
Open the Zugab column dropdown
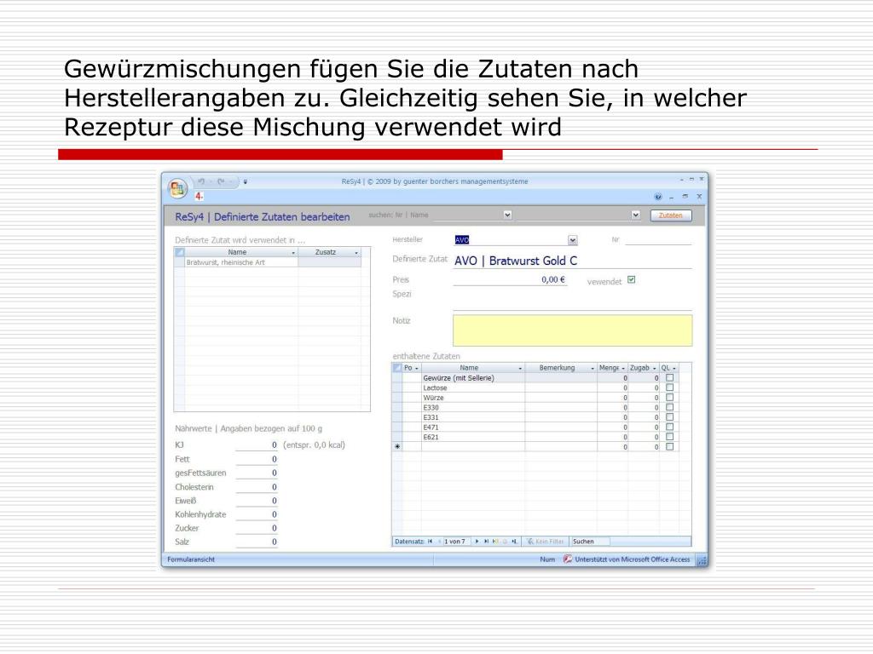tap(654, 369)
